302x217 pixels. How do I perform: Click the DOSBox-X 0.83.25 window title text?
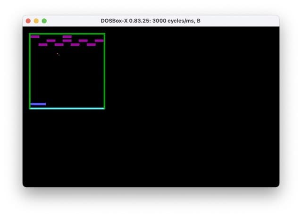(151, 21)
